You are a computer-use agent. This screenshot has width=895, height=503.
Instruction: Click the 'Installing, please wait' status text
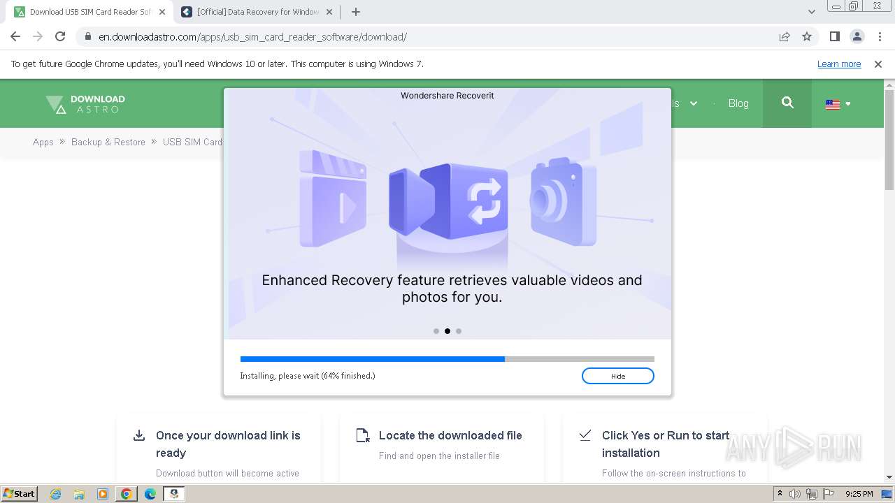coord(308,376)
